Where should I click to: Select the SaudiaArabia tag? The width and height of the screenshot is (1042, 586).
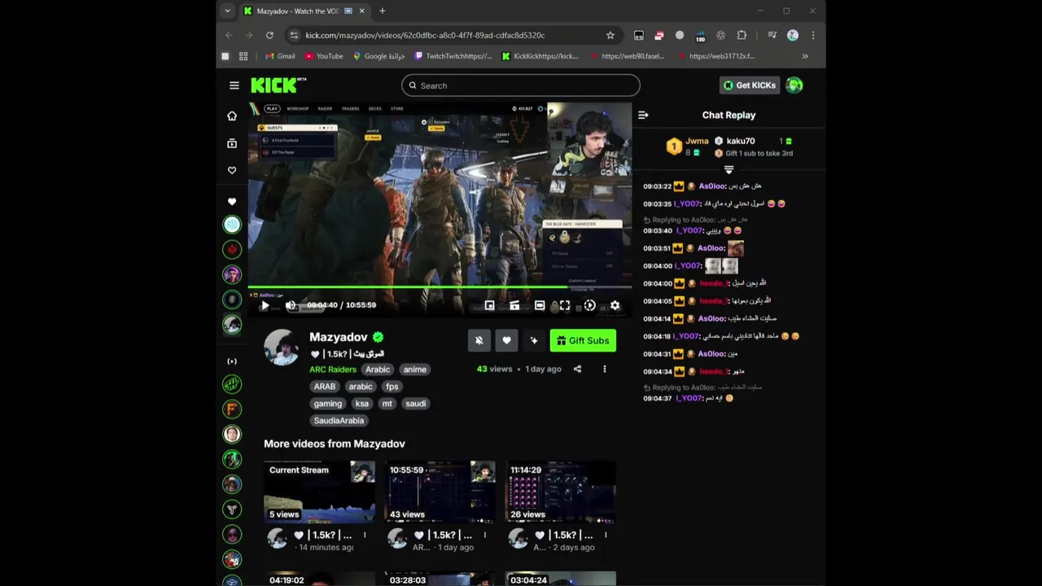(339, 421)
